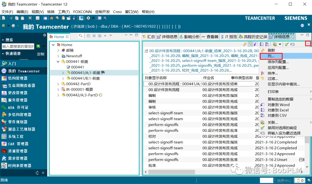Collapse the 搜索 section arrow
The width and height of the screenshot is (312, 184).
[x=3, y=40]
